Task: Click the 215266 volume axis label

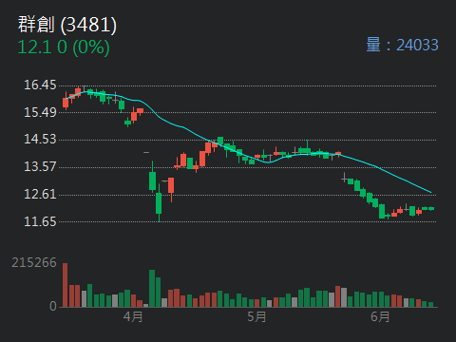Action: pos(34,262)
